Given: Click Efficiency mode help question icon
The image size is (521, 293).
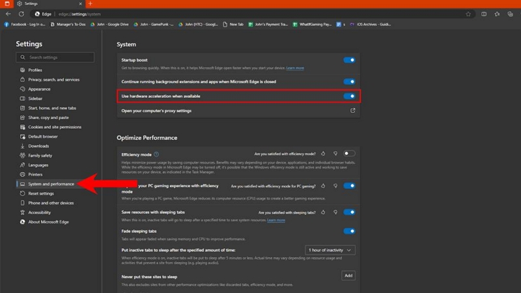Looking at the screenshot, I should point(156,154).
